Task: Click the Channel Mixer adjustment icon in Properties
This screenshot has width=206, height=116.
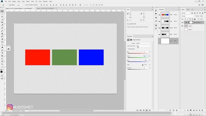Action: (x=128, y=40)
